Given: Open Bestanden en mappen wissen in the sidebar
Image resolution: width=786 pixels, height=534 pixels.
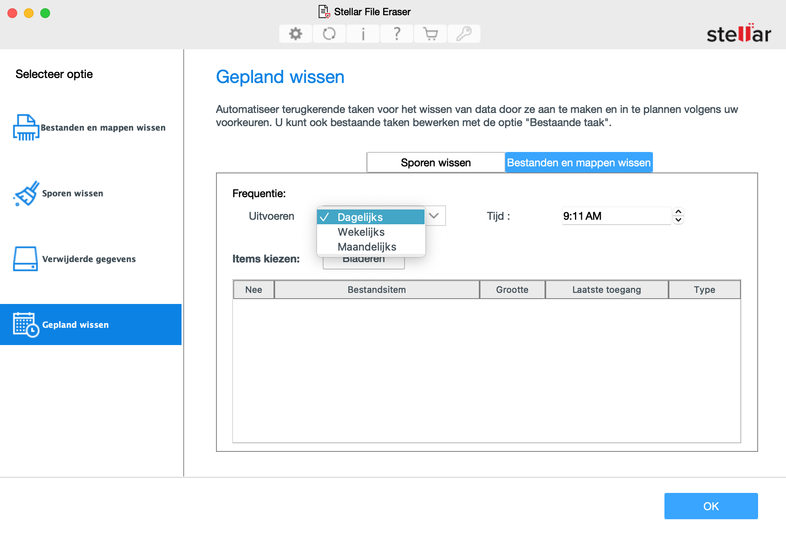Looking at the screenshot, I should pos(91,127).
